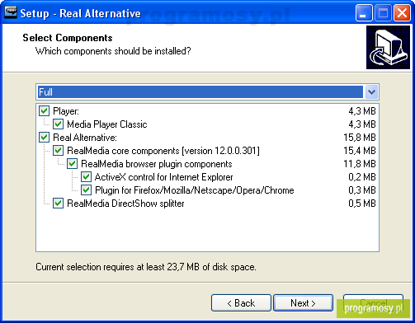This screenshot has height=323, width=415.
Task: Close the Setup window with red X
Action: [402, 12]
